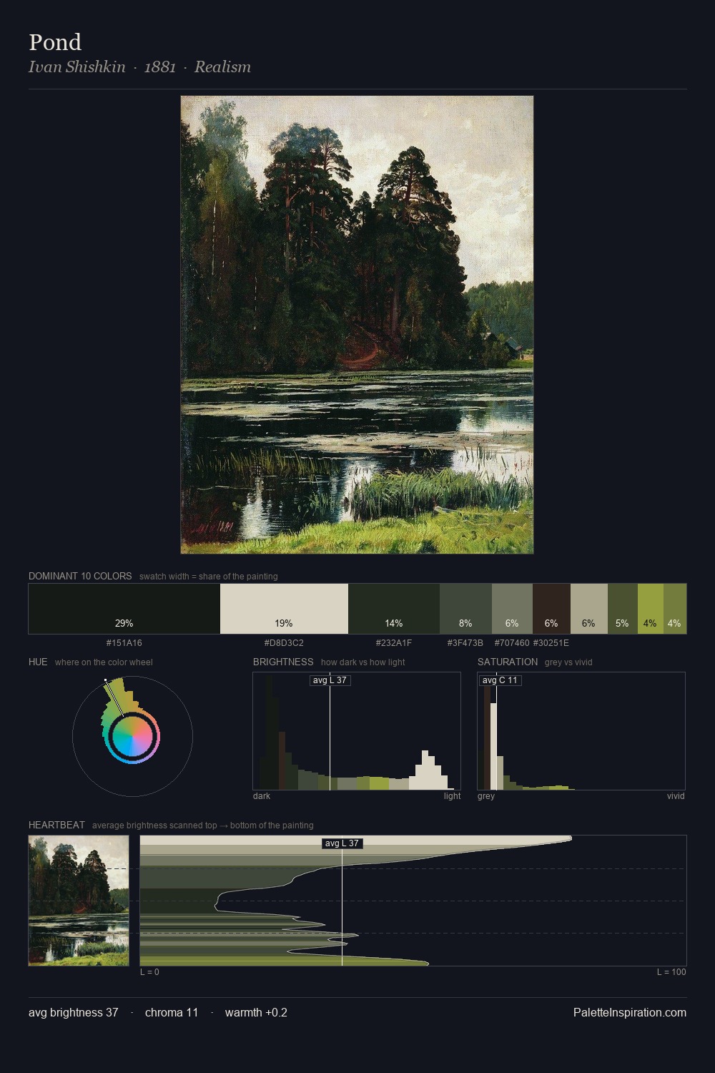Click the year 1881
This screenshot has width=715, height=1073.
pyautogui.click(x=160, y=67)
